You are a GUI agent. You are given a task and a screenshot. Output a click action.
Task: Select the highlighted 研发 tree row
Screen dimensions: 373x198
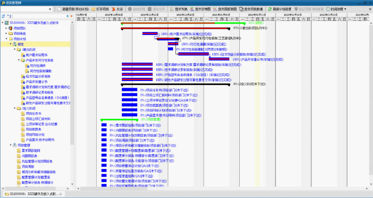click(35, 44)
